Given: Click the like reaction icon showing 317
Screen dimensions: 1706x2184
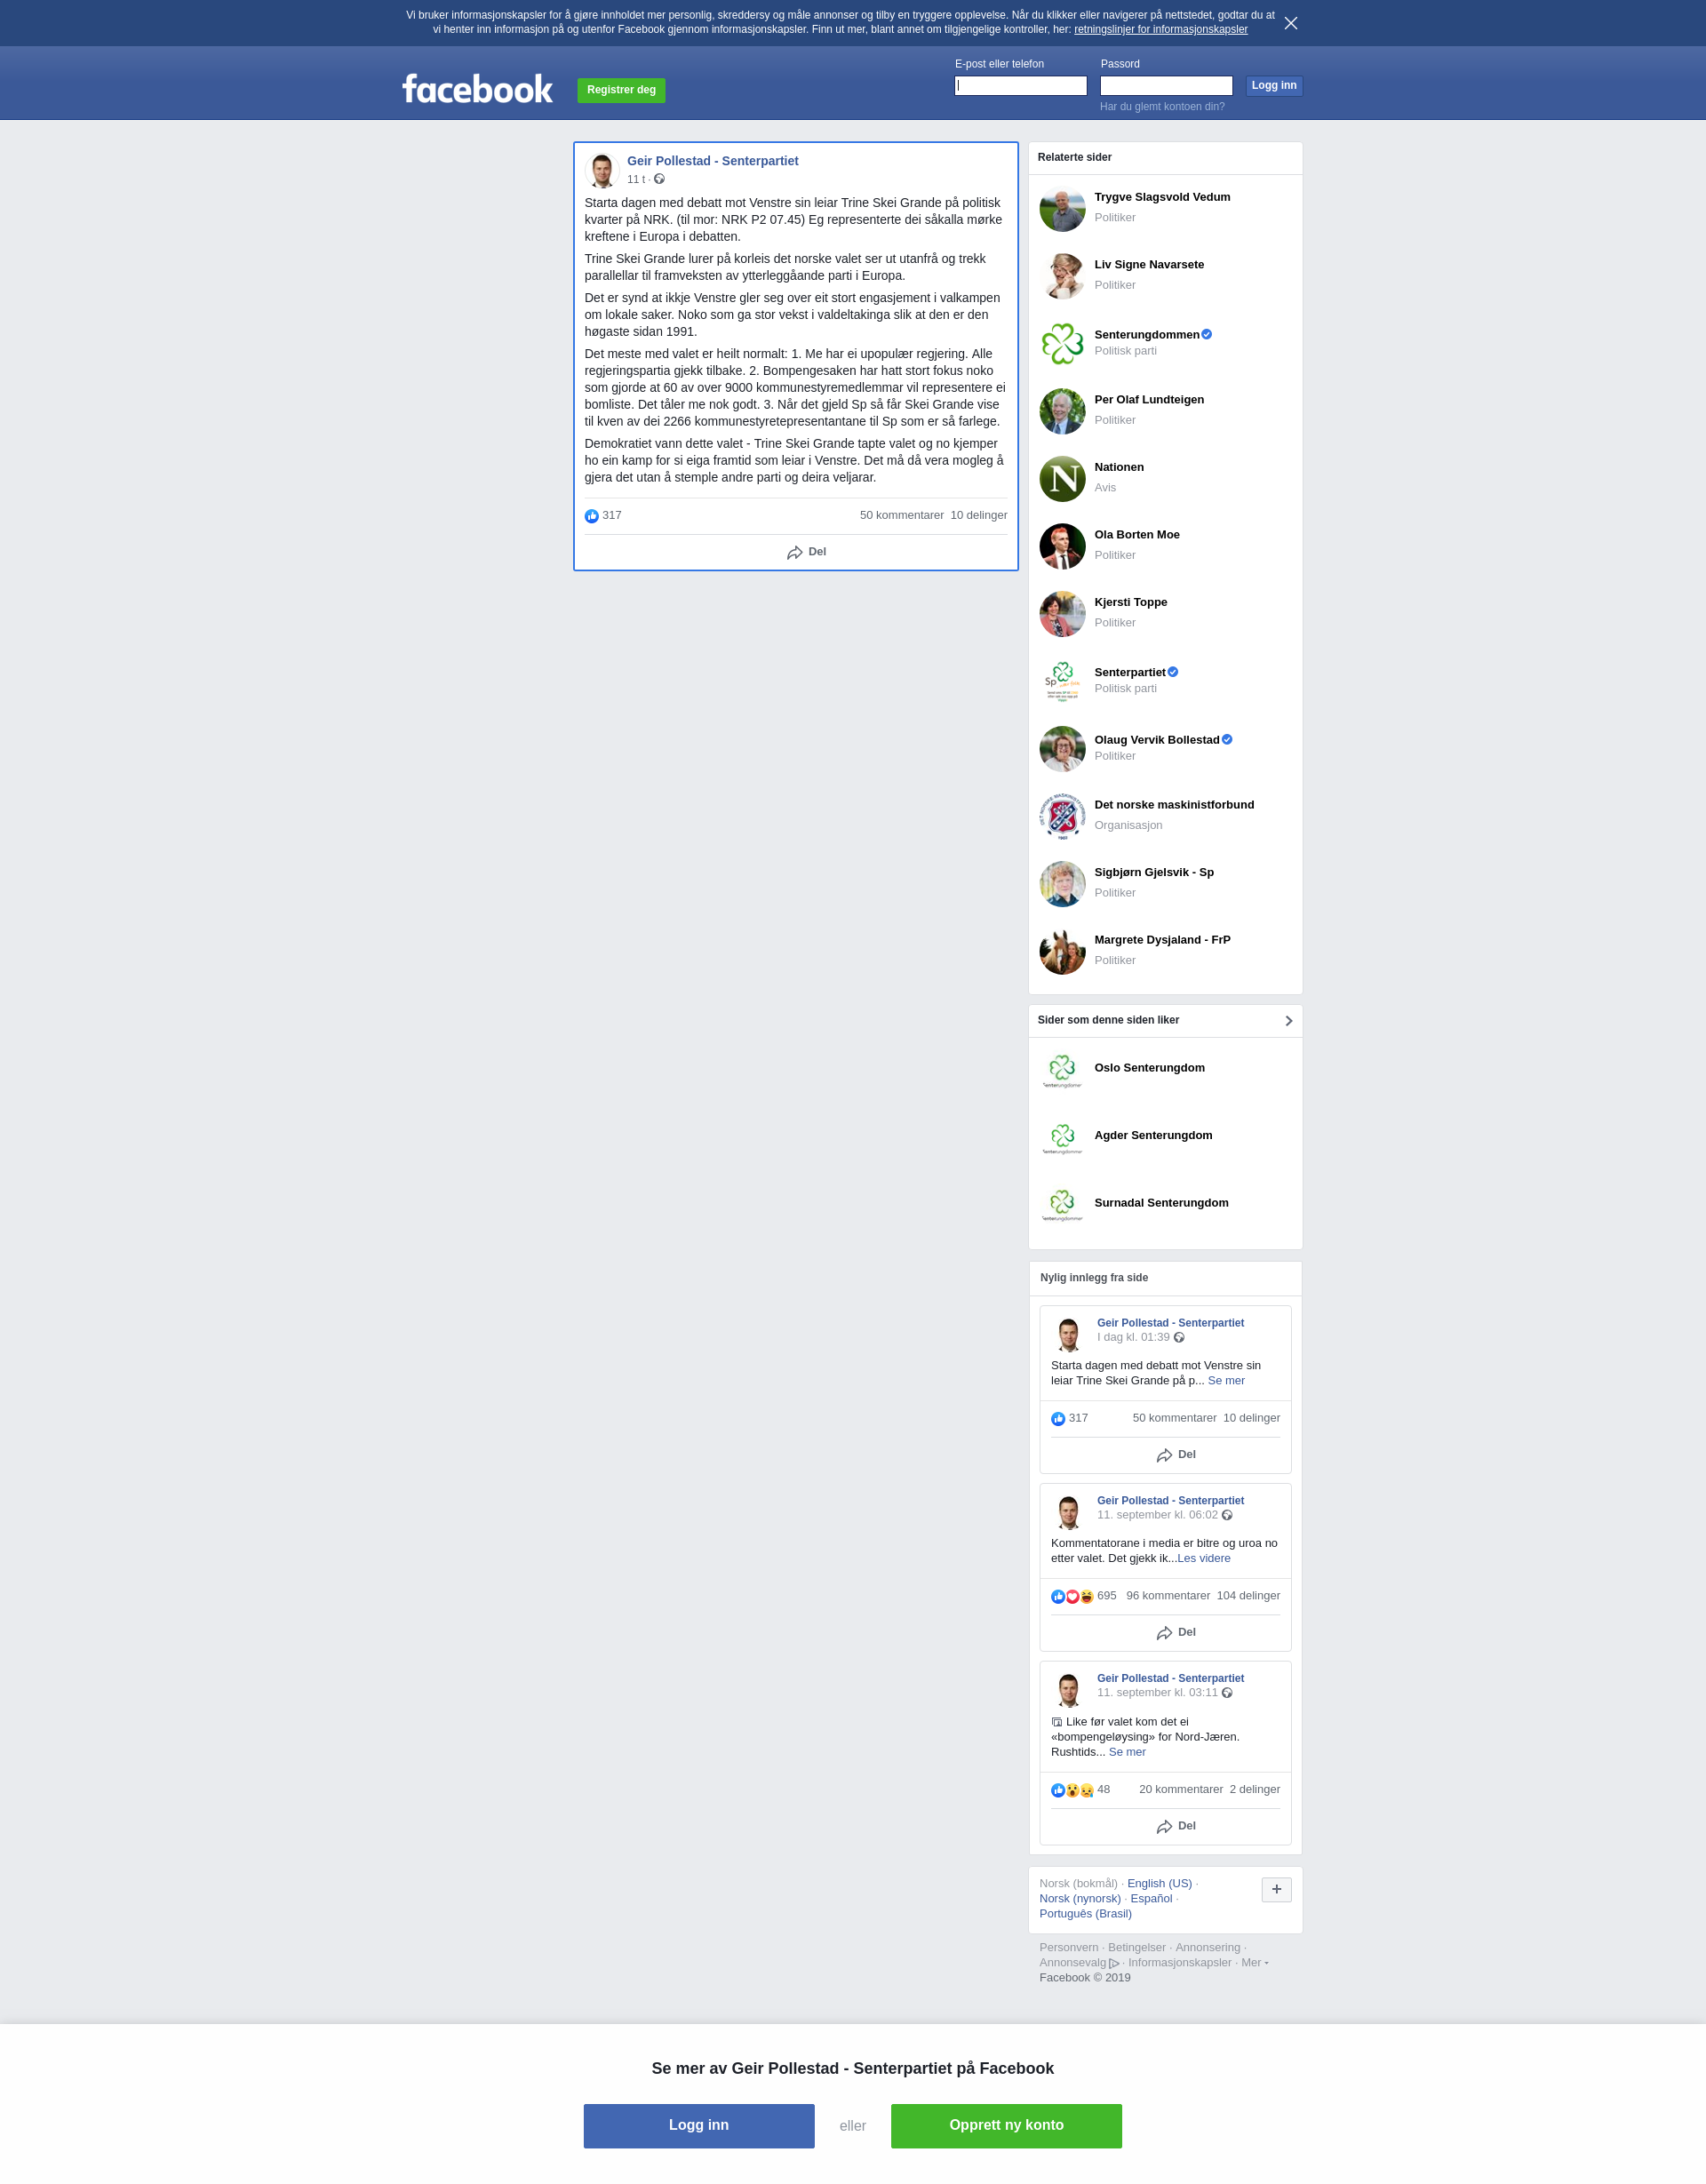Looking at the screenshot, I should 592,516.
